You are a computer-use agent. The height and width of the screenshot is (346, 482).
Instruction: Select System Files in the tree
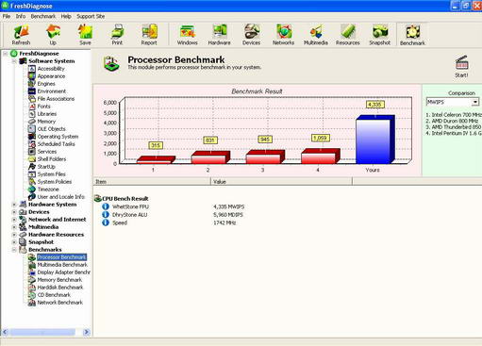click(x=51, y=174)
